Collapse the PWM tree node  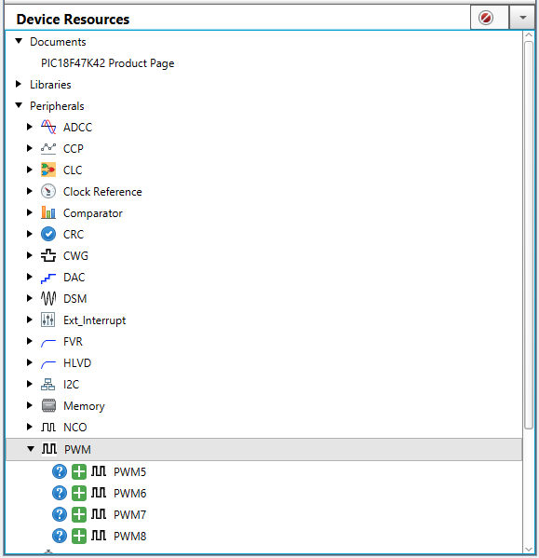[x=31, y=449]
